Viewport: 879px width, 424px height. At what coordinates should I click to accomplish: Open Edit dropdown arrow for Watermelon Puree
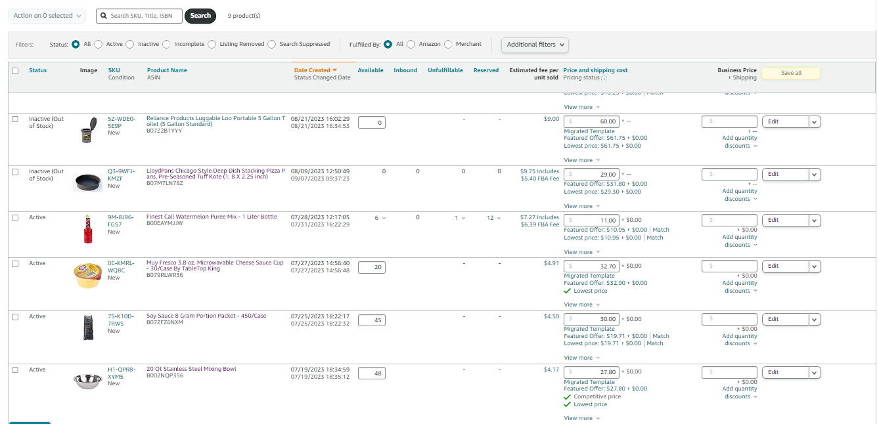tap(815, 221)
